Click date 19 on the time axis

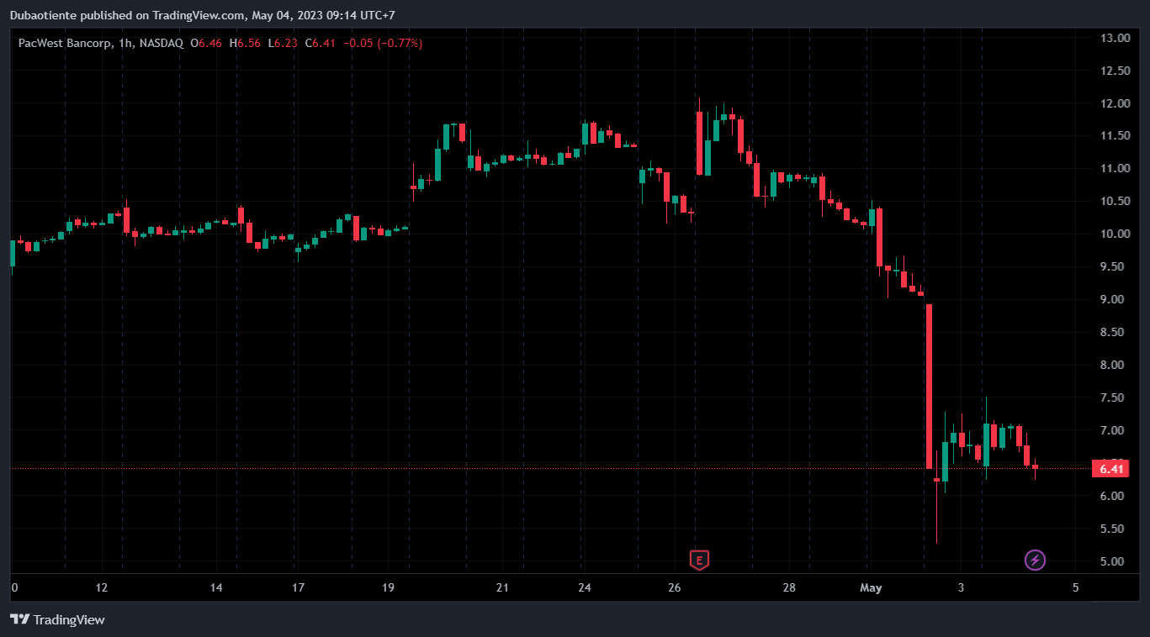click(x=387, y=588)
